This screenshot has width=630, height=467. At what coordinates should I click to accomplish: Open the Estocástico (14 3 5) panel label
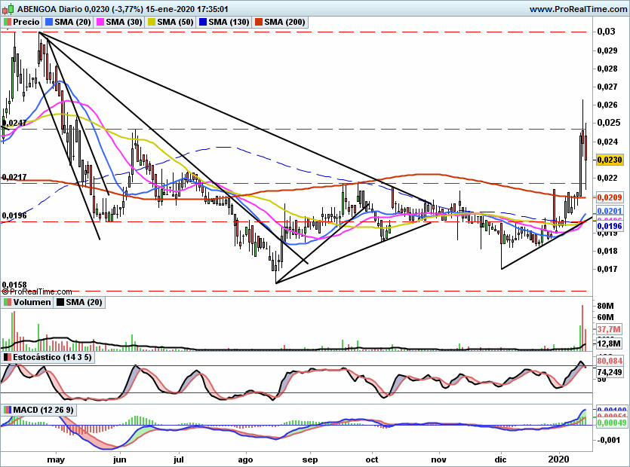click(x=52, y=357)
